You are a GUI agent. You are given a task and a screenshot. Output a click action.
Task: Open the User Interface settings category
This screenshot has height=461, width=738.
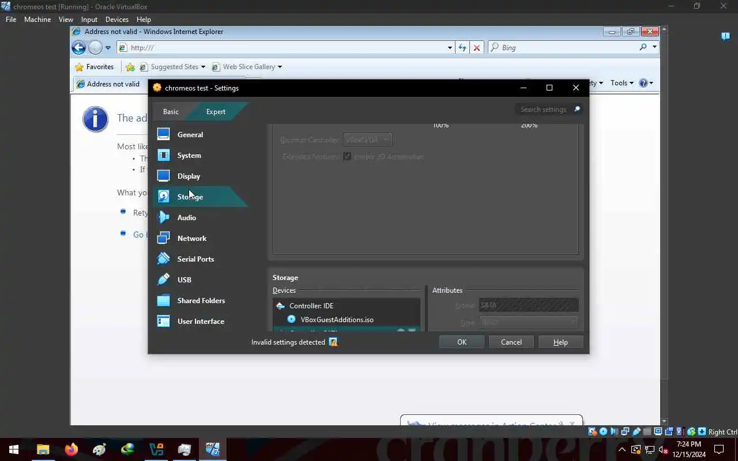point(201,321)
